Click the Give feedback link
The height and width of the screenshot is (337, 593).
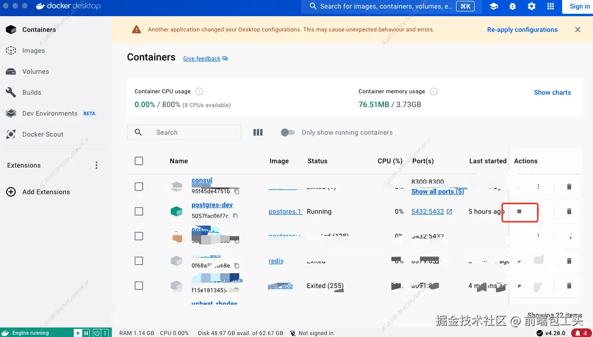tap(205, 59)
